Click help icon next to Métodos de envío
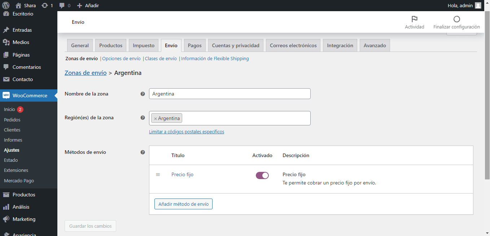This screenshot has width=490, height=236. point(143,152)
